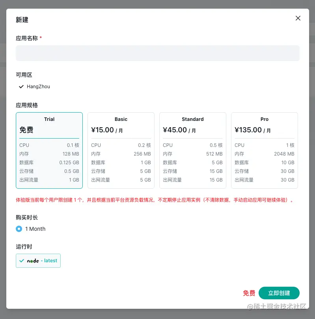
Task: Close the 新建 dialog
Action: pyautogui.click(x=298, y=18)
